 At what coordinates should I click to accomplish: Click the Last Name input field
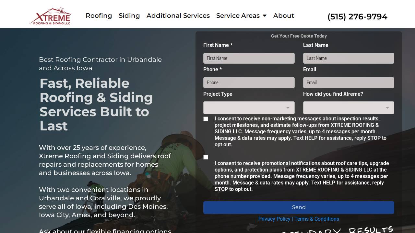[349, 58]
